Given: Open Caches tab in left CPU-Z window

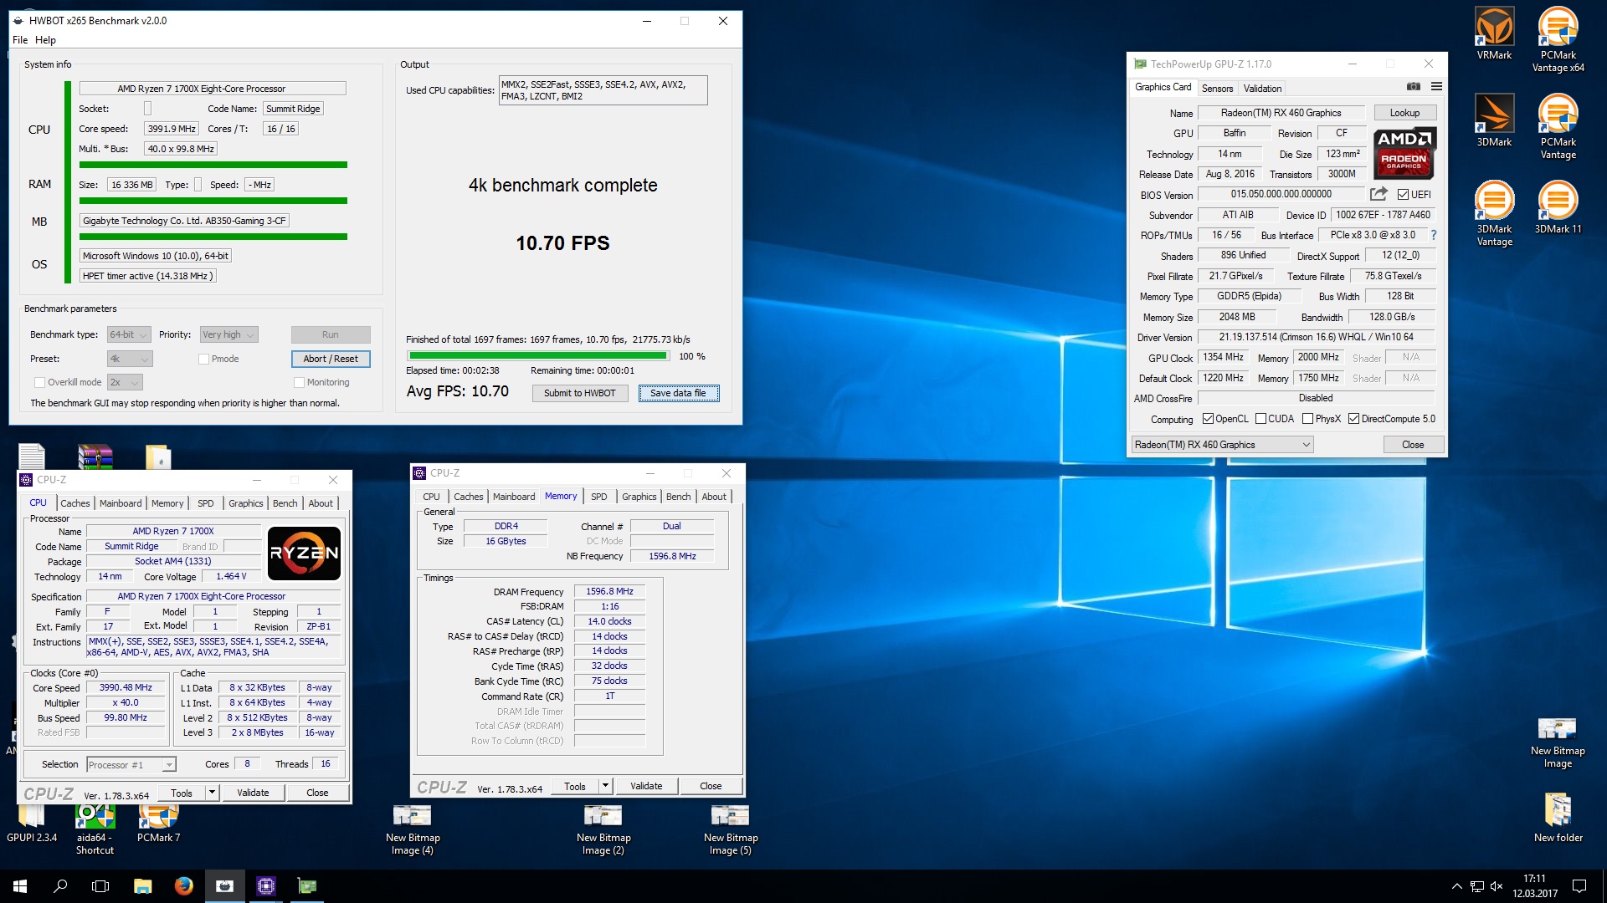Looking at the screenshot, I should click(x=74, y=503).
